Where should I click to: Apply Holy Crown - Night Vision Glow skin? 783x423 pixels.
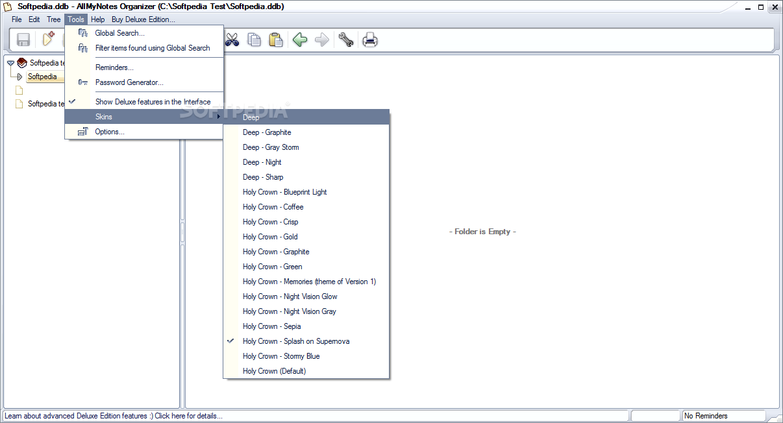point(306,296)
